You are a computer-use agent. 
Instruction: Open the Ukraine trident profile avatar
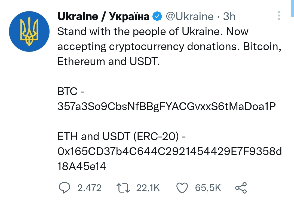coord(29,31)
